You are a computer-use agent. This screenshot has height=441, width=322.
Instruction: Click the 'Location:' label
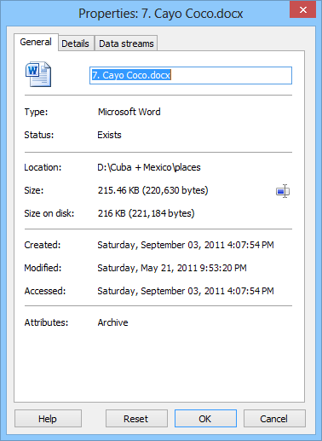point(43,167)
